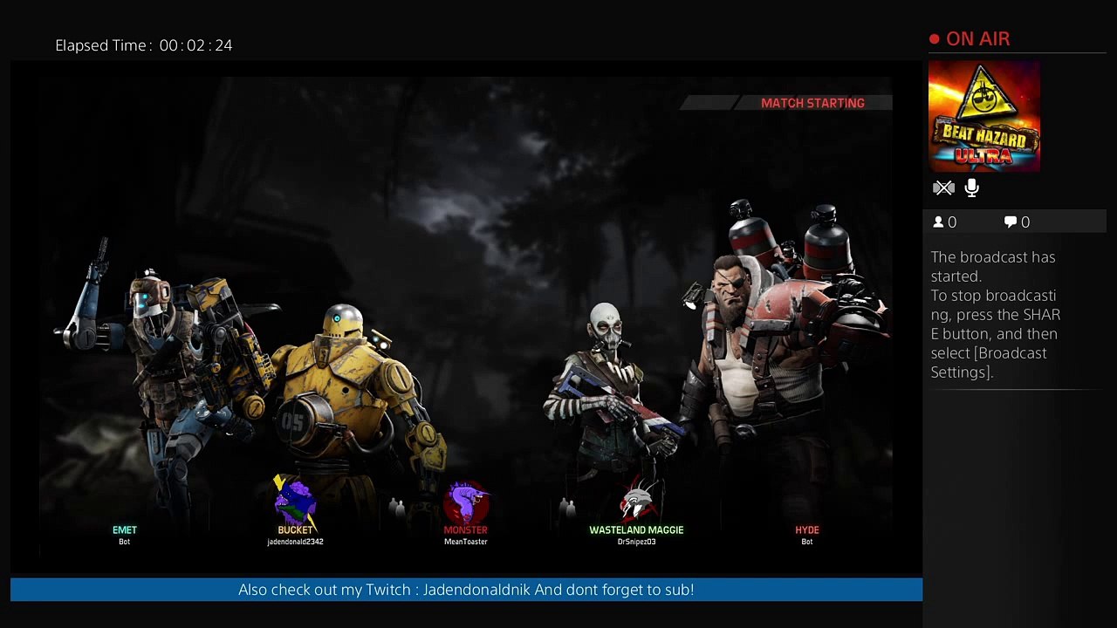Click the EMET character name

click(125, 530)
